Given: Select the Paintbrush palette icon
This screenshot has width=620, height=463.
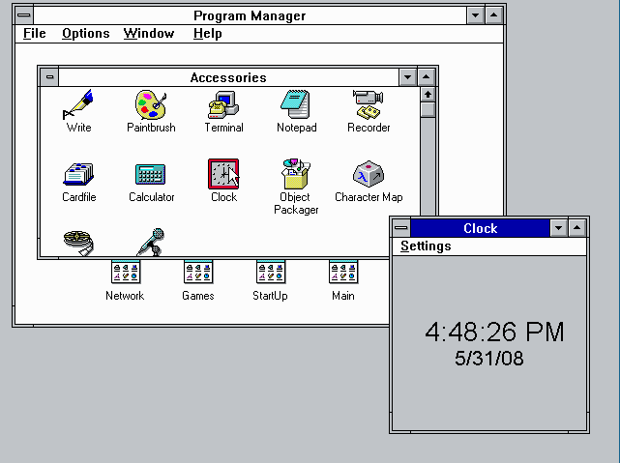Looking at the screenshot, I should pos(151,104).
